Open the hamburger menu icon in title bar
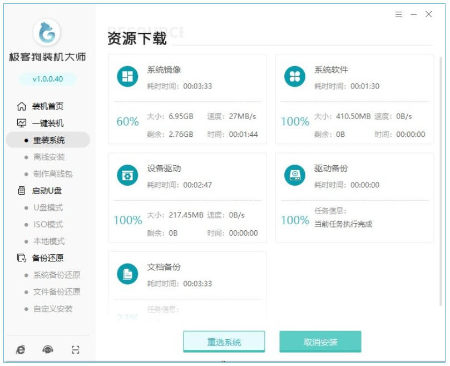Image resolution: width=450 pixels, height=366 pixels. point(398,14)
